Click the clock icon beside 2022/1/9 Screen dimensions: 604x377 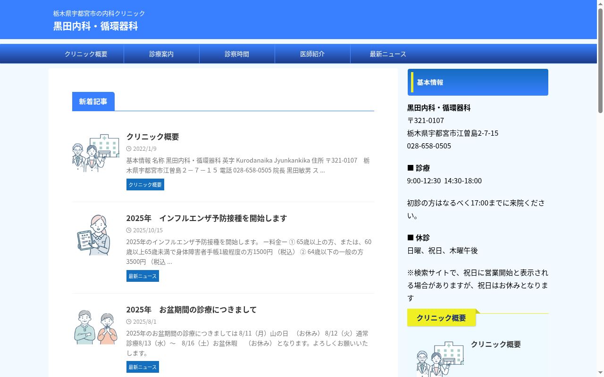tap(129, 149)
